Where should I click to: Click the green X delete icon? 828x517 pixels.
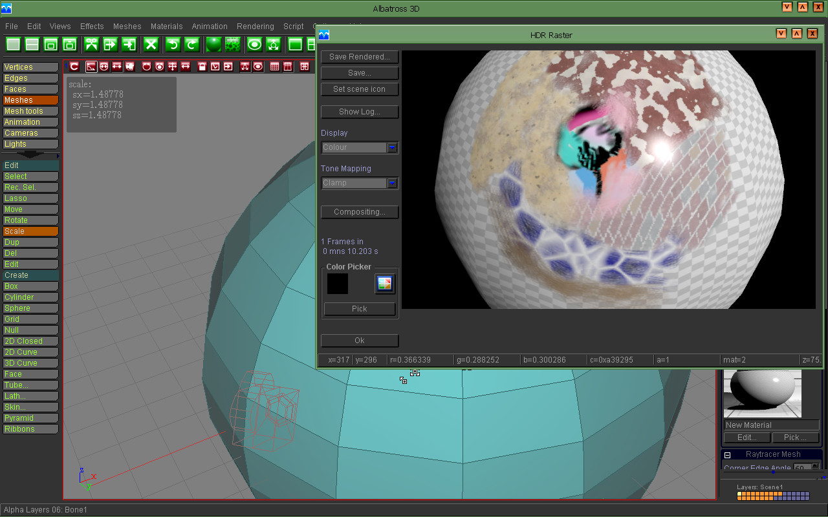tap(151, 44)
